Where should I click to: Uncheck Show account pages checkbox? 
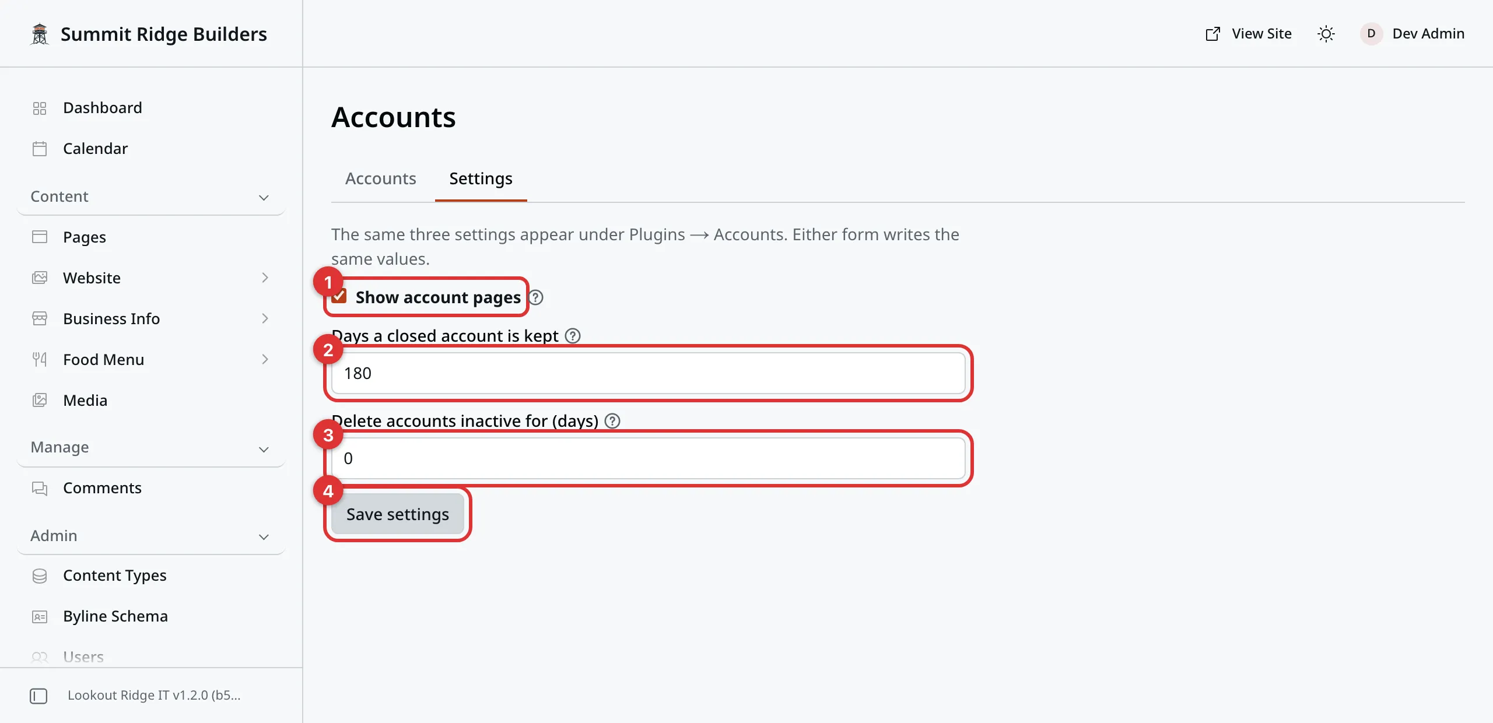pyautogui.click(x=339, y=297)
